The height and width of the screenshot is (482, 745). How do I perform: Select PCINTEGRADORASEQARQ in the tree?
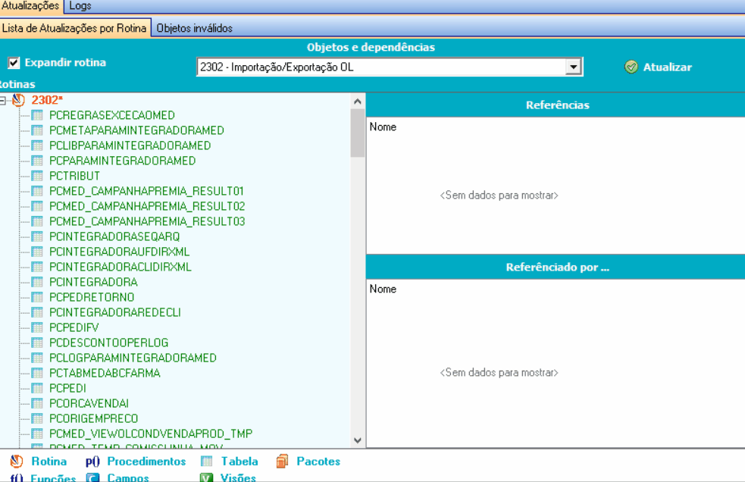(114, 236)
